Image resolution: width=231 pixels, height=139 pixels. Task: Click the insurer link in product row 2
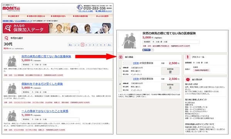pos(136,79)
